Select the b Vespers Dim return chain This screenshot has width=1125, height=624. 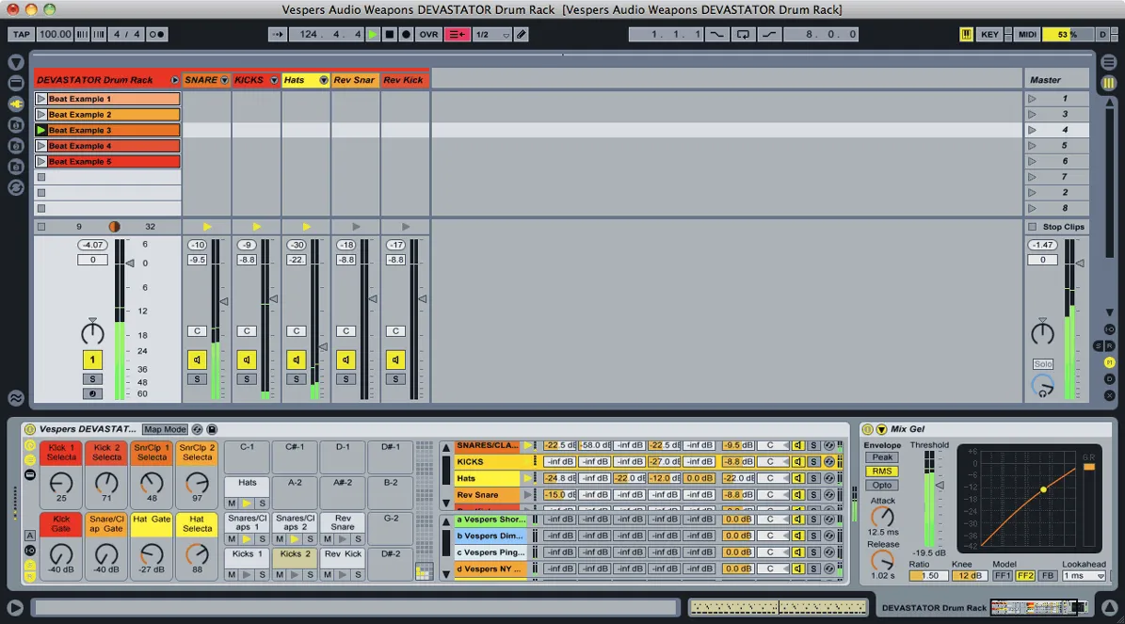(490, 536)
